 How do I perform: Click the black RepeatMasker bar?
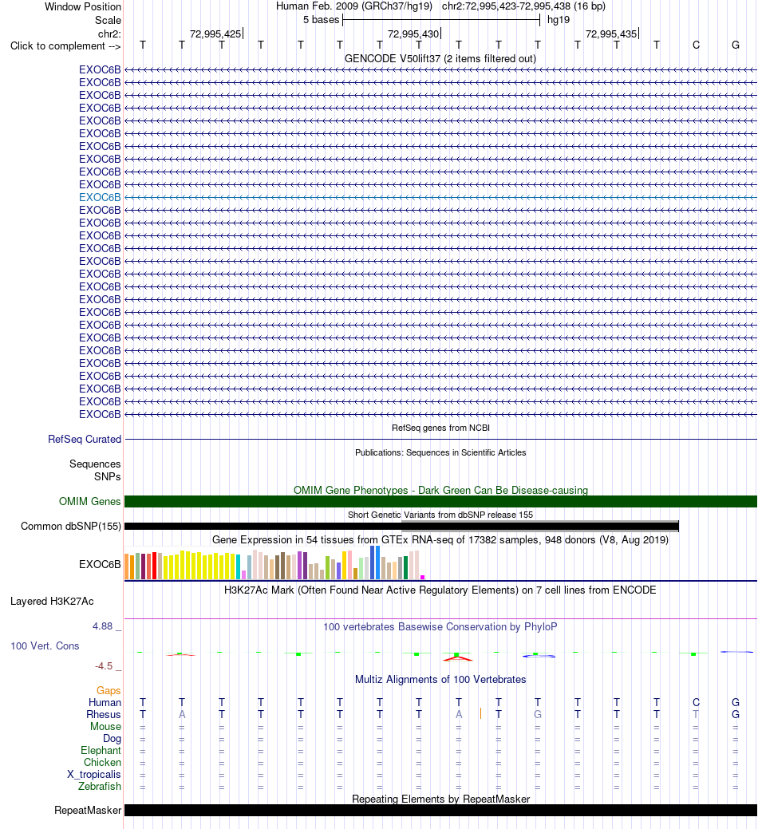[x=440, y=811]
